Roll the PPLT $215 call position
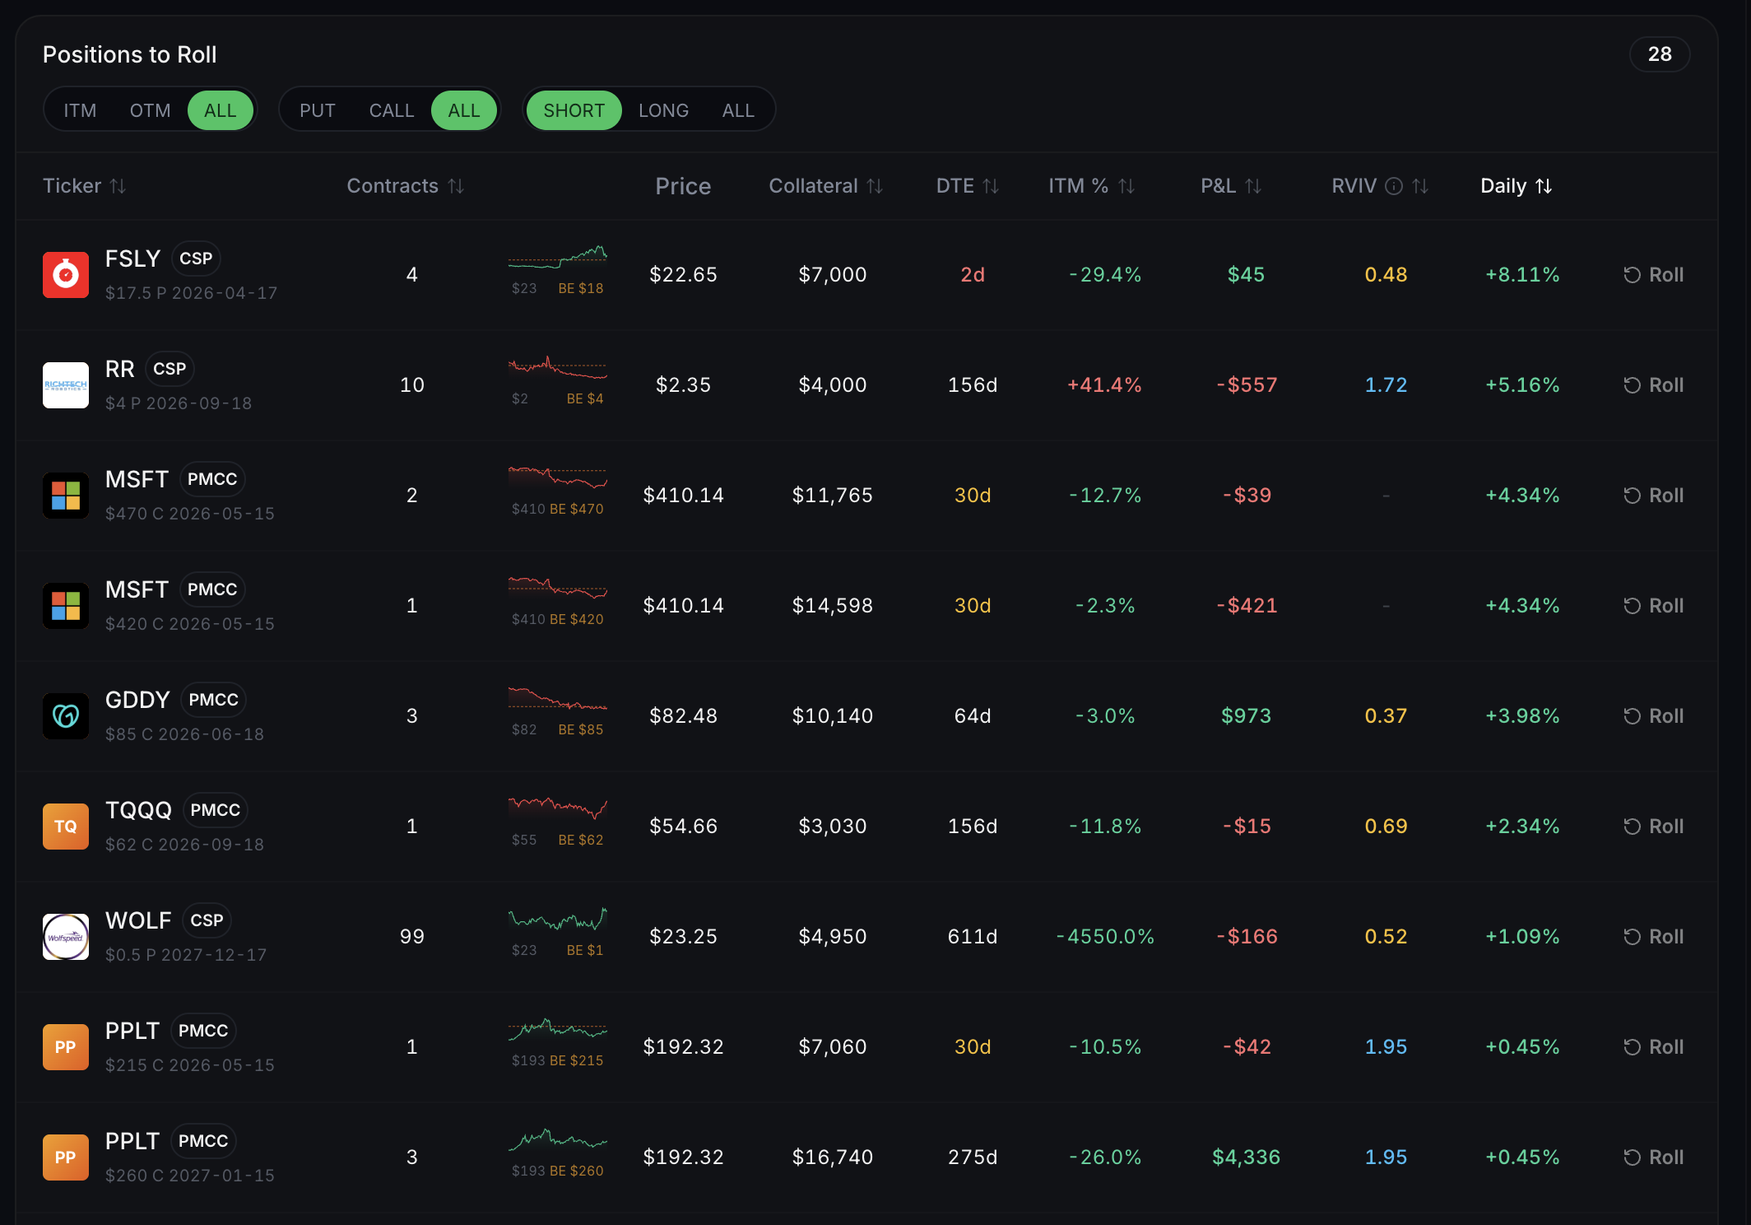 1654,1047
